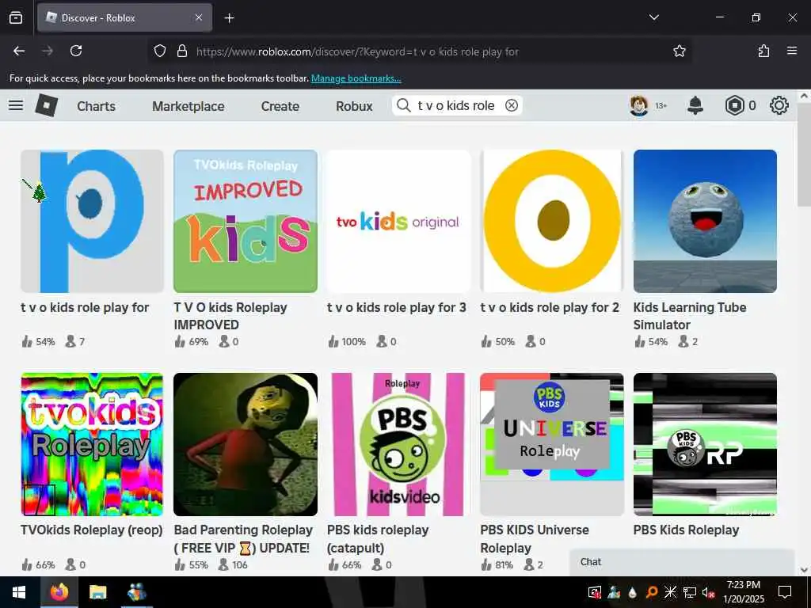Open the network tray icon
The width and height of the screenshot is (811, 608).
click(690, 592)
